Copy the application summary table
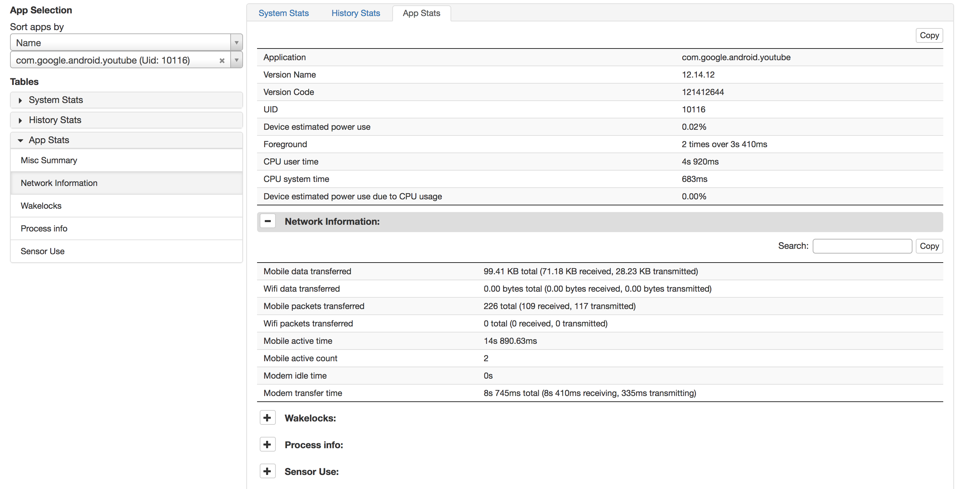This screenshot has width=964, height=489. [x=929, y=35]
